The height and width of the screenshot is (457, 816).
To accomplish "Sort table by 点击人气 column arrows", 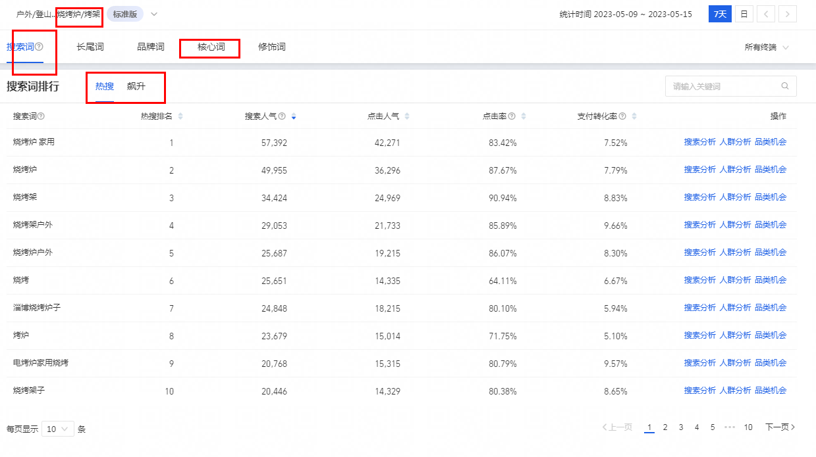I will coord(407,116).
